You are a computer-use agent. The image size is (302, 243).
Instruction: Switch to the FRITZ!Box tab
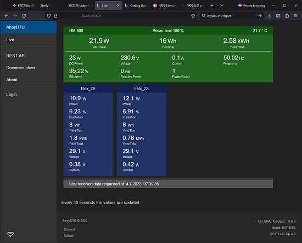click(x=24, y=5)
